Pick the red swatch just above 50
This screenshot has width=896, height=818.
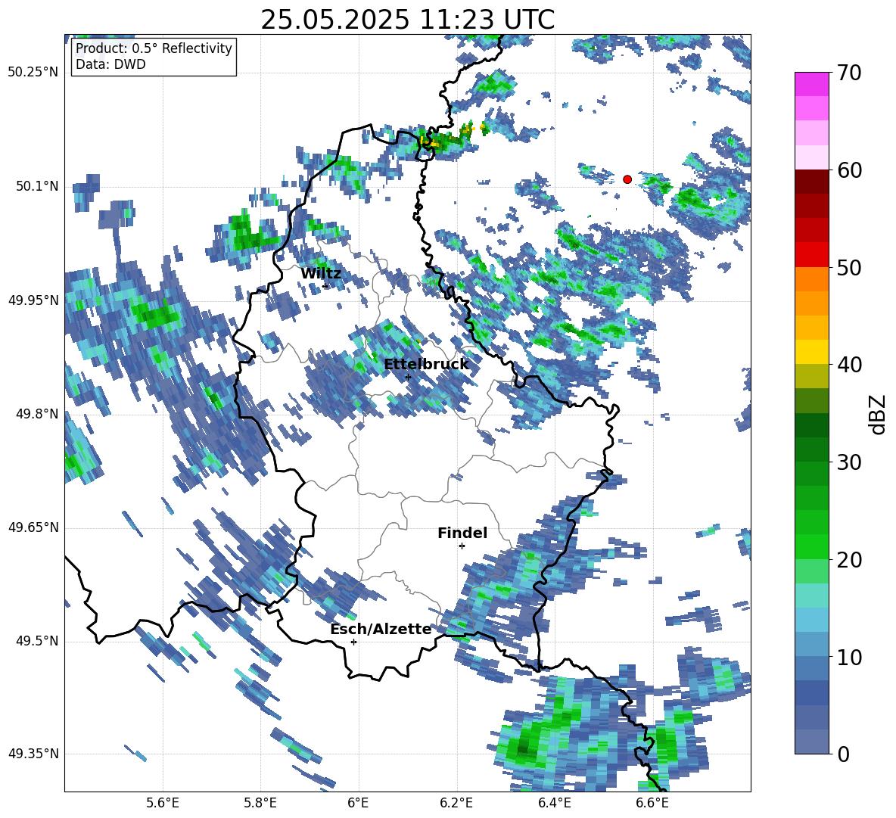coord(811,255)
